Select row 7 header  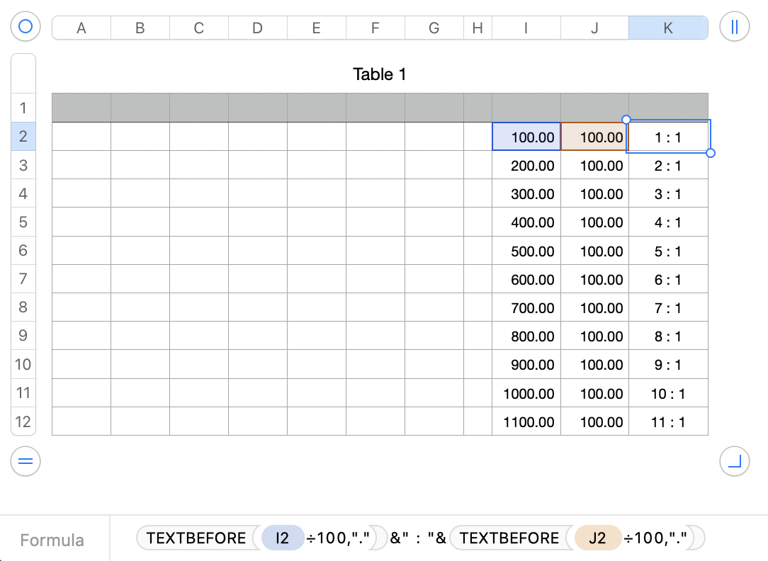coord(23,278)
